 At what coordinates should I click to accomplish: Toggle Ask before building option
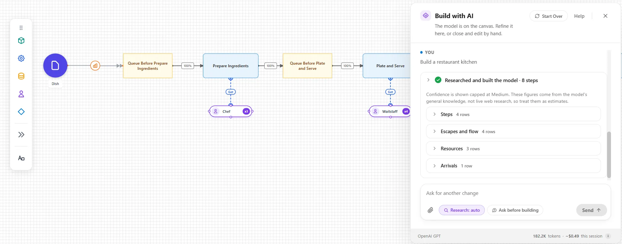point(515,210)
